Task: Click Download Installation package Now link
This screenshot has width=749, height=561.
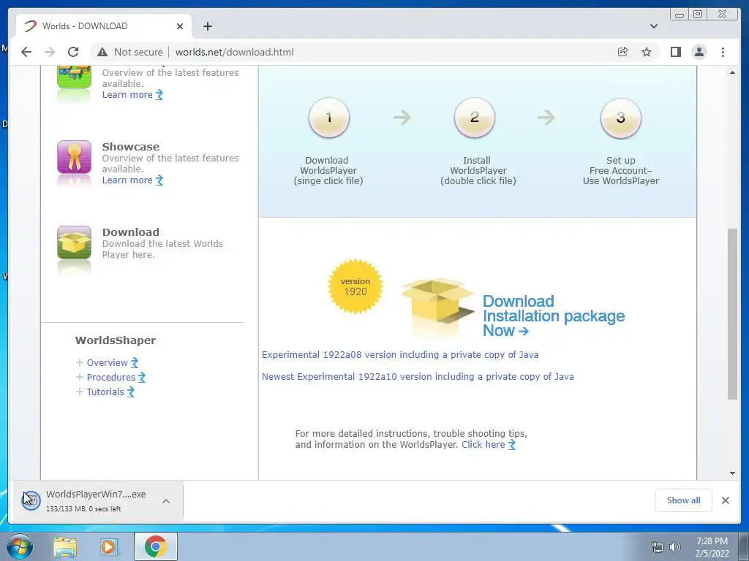Action: point(553,316)
